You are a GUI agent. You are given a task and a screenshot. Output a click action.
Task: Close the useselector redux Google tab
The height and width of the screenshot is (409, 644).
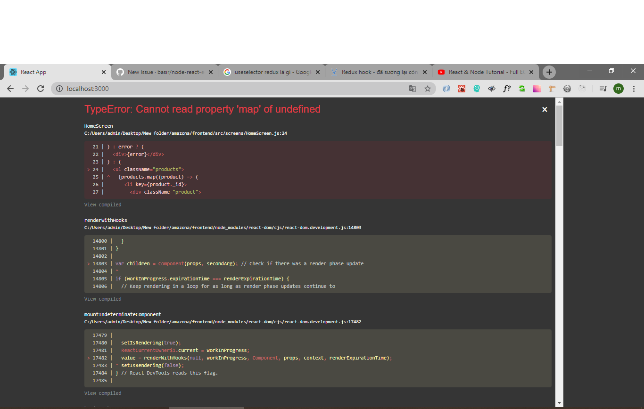[x=317, y=72]
